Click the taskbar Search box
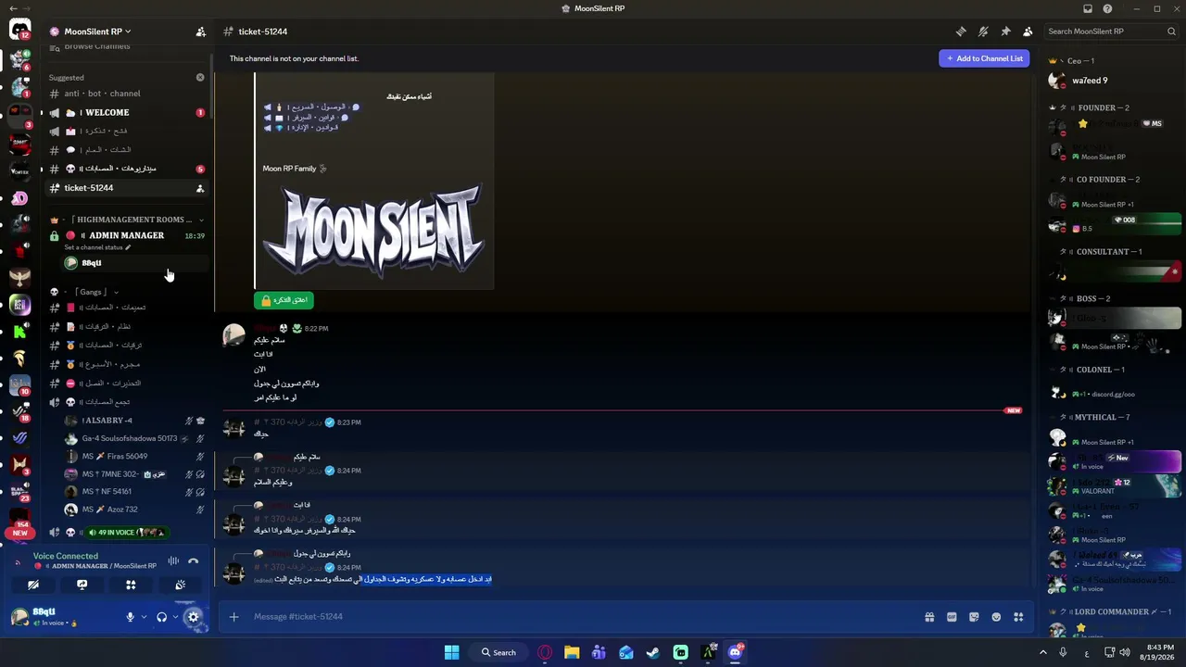This screenshot has height=667, width=1186. click(x=498, y=652)
